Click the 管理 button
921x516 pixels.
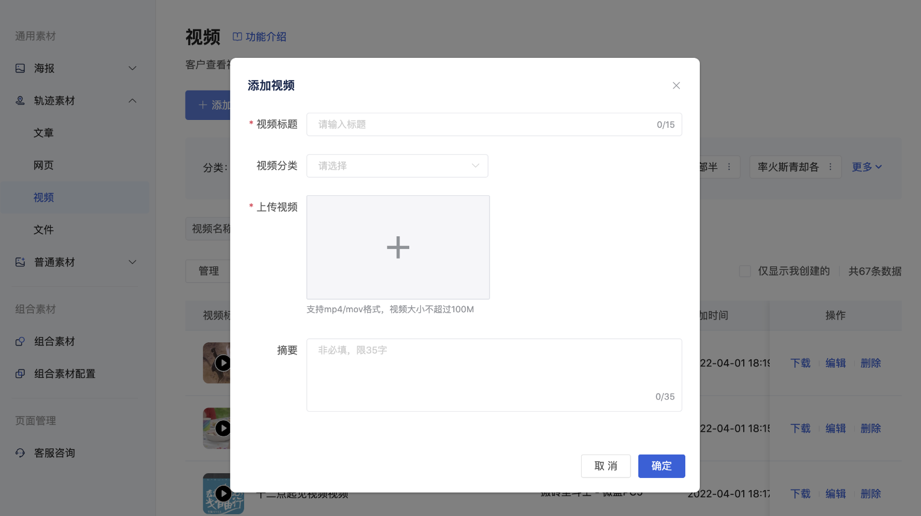(x=209, y=271)
